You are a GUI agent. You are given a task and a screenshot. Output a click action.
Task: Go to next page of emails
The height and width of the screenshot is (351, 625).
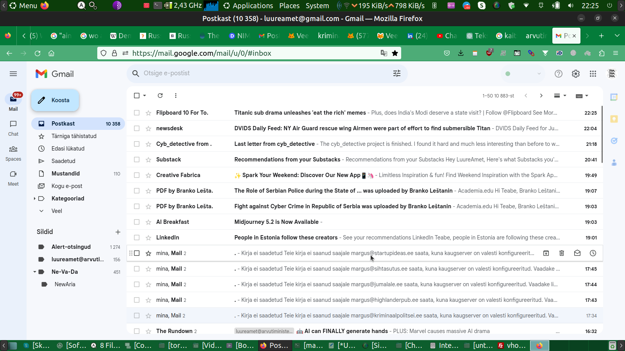tap(541, 96)
